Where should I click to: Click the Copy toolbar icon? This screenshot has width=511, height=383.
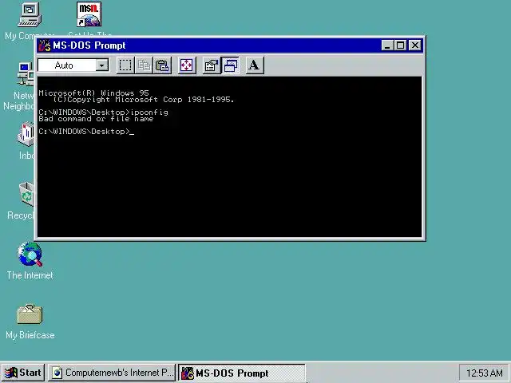144,65
